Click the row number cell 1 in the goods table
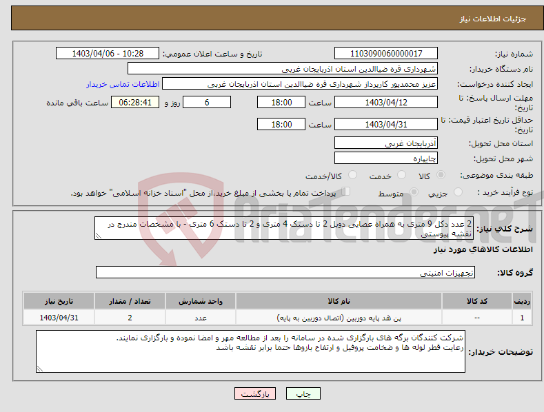 pyautogui.click(x=522, y=318)
